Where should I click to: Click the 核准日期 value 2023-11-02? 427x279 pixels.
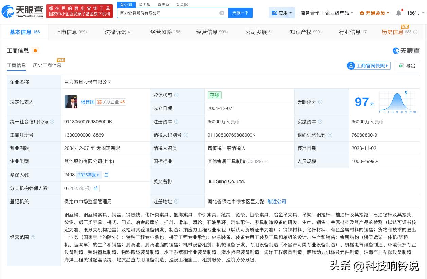(364, 148)
